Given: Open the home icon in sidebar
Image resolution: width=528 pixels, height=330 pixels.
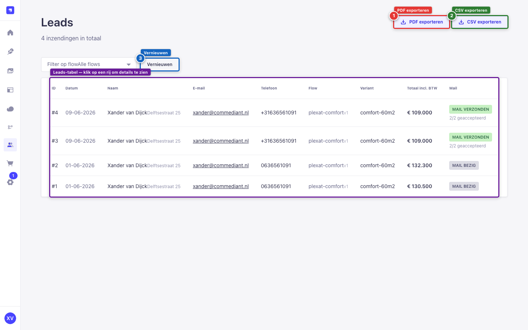Looking at the screenshot, I should [x=10, y=33].
